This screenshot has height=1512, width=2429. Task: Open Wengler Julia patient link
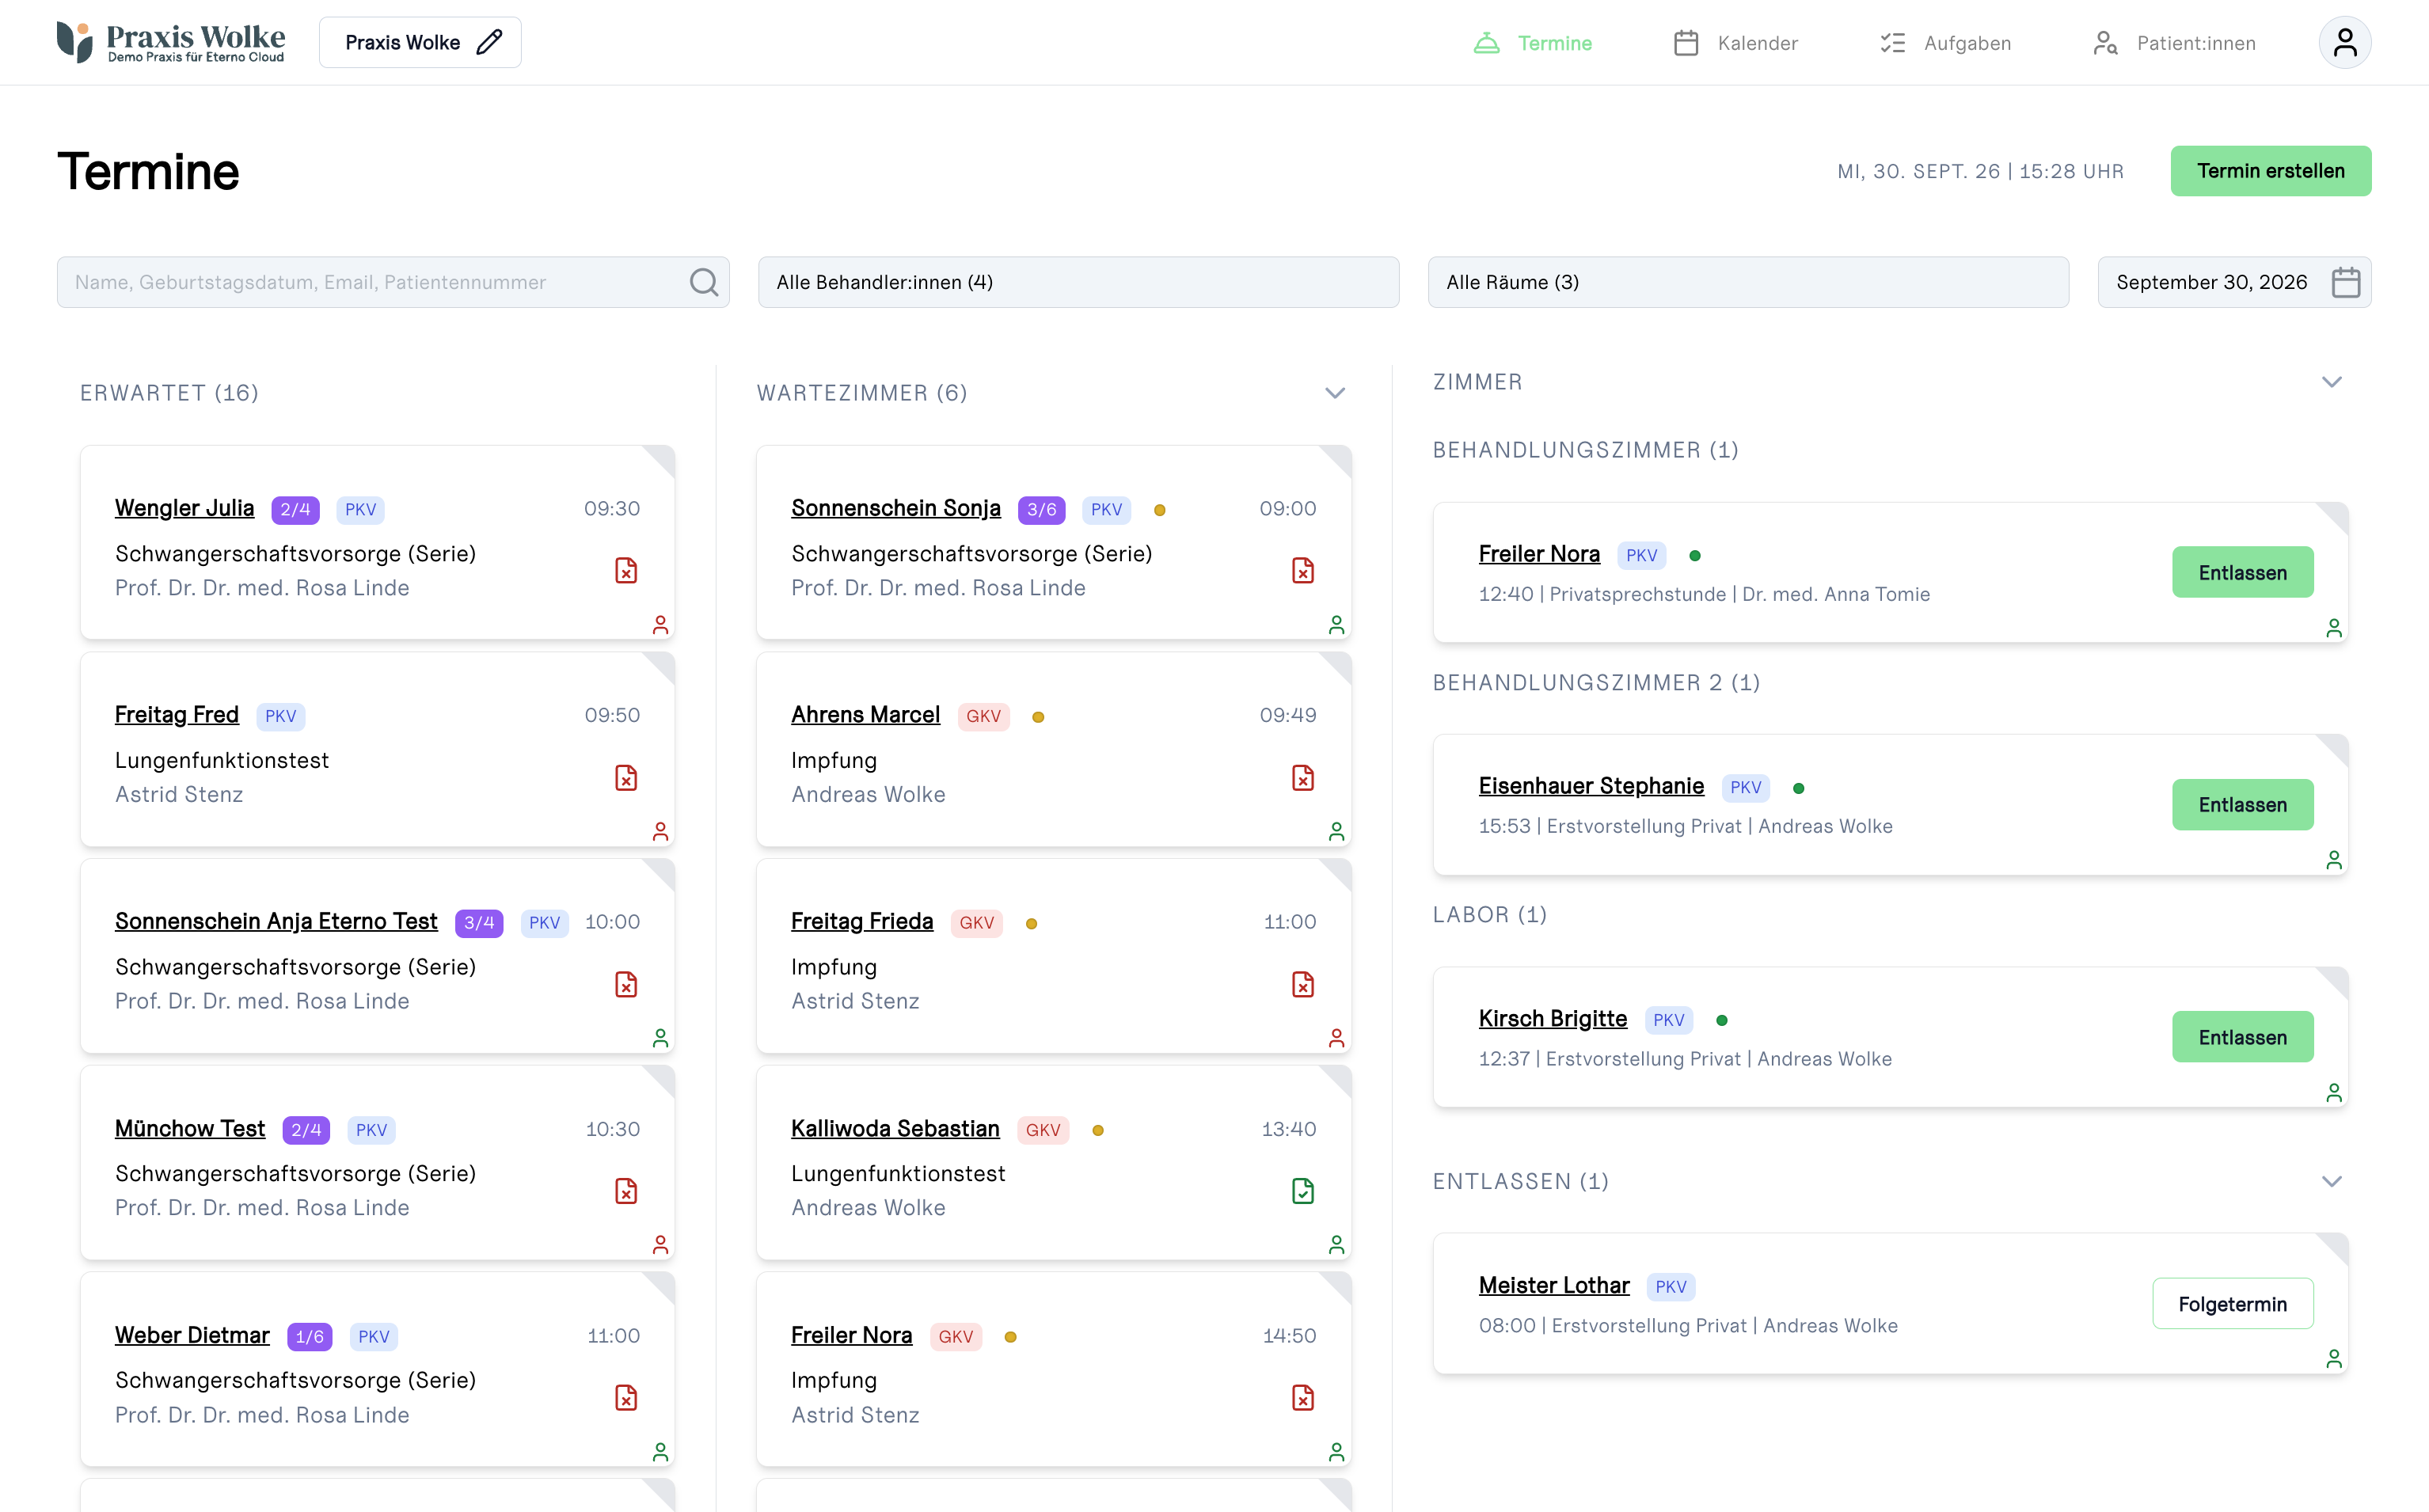coord(184,508)
